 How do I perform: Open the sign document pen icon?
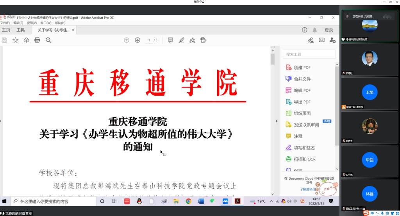click(192, 40)
